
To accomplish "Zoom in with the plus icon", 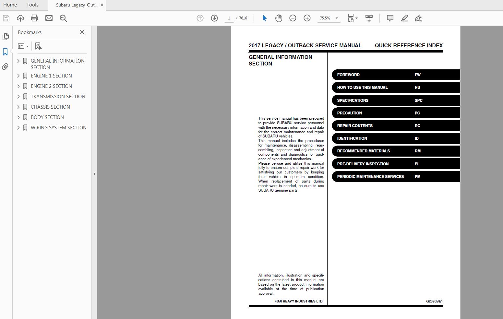I will point(307,18).
